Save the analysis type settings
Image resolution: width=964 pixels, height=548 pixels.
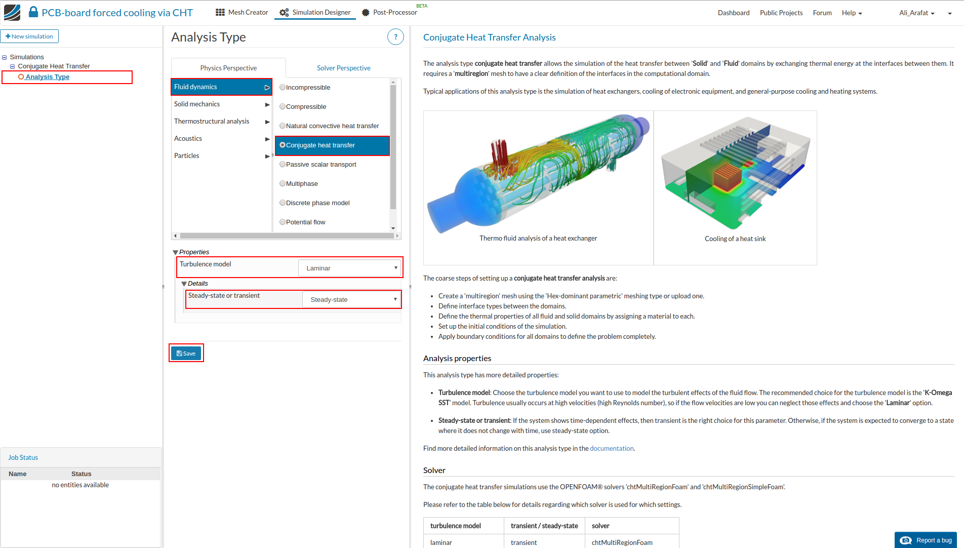(x=186, y=354)
